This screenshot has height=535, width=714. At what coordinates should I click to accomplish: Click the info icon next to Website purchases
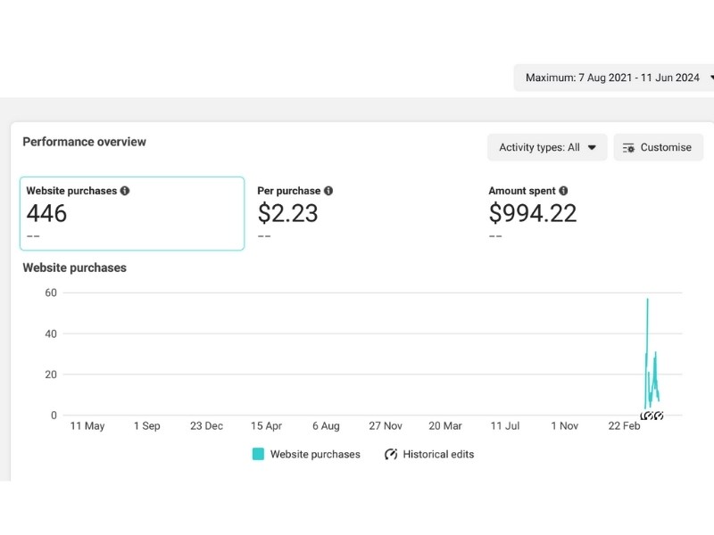pos(125,191)
